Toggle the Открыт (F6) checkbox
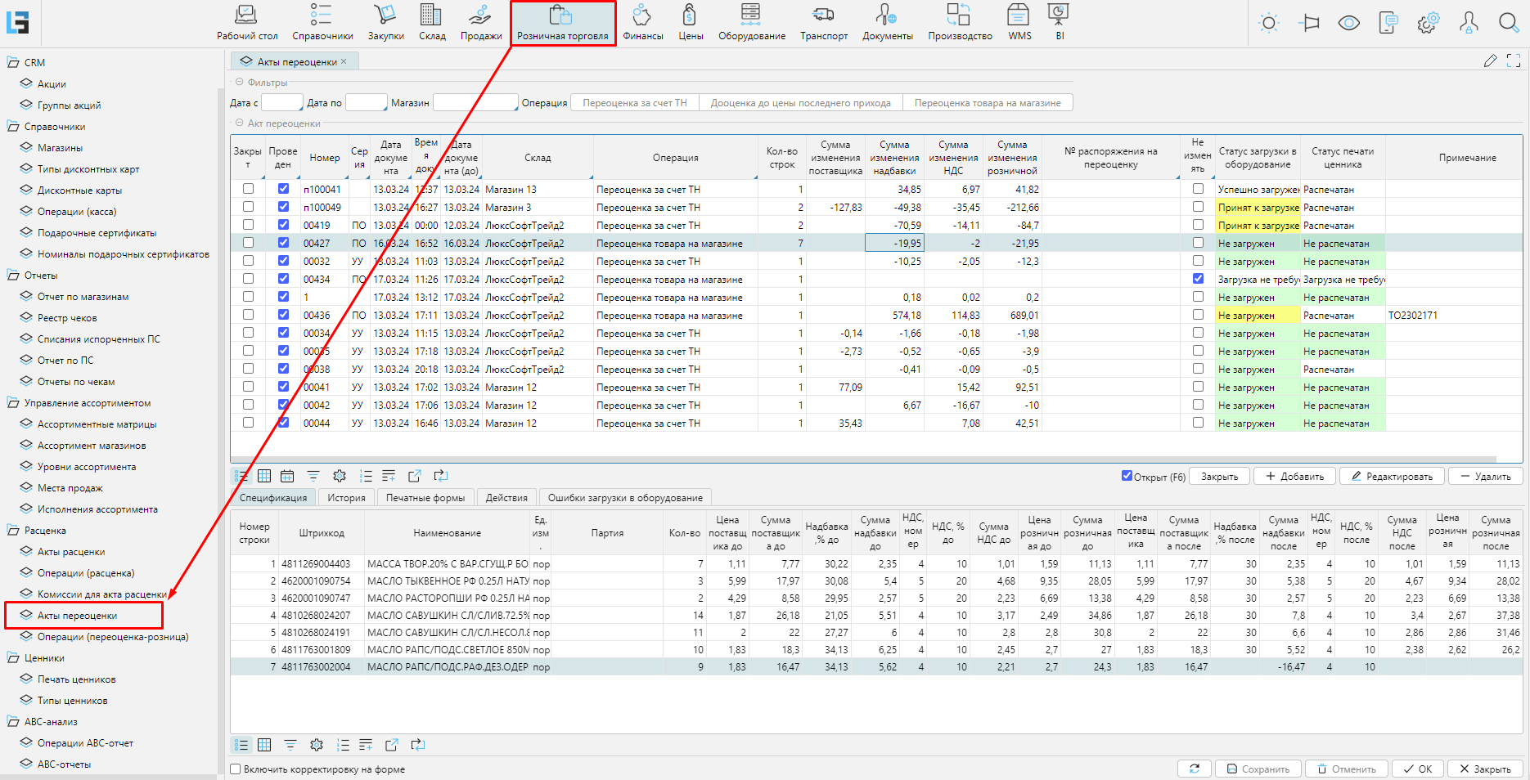The image size is (1530, 780). (x=1127, y=476)
